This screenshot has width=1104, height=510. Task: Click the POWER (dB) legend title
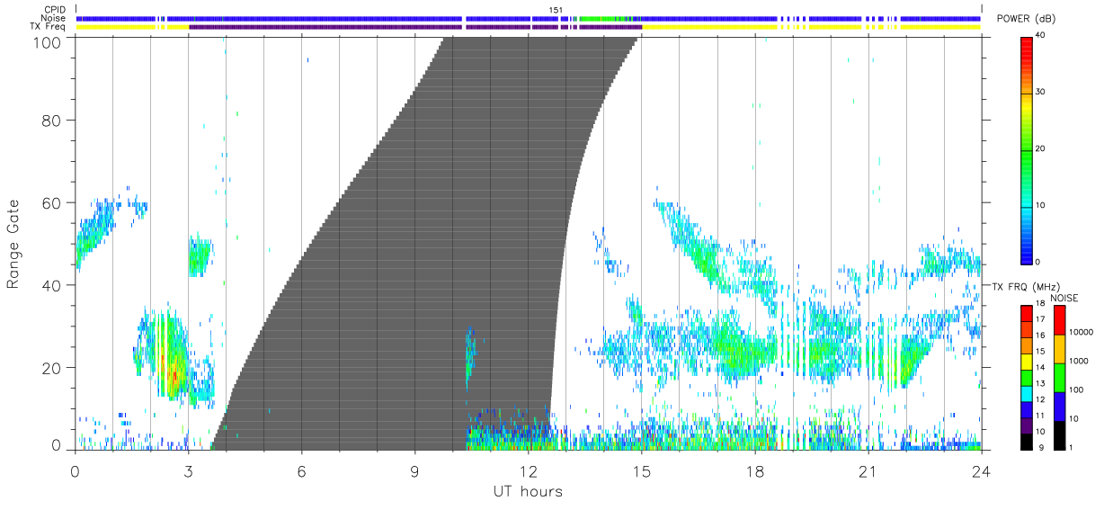(x=1026, y=19)
